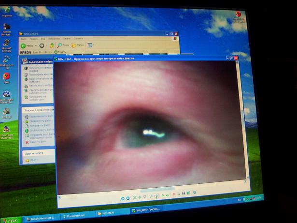Rotate the image counterclockwise
The width and height of the screenshot is (297, 223).
point(167,195)
